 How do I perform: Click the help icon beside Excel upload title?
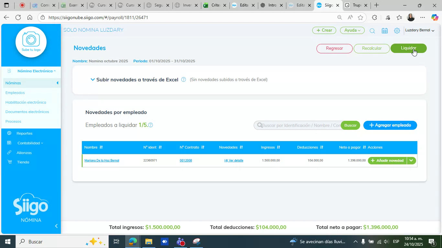tap(183, 79)
